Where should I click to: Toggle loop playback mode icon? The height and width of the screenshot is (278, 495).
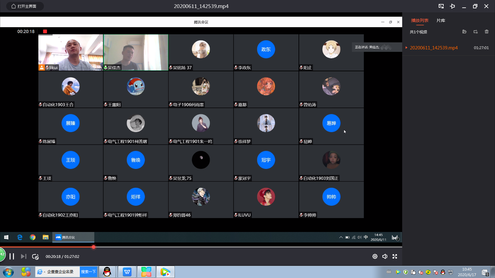coord(35,257)
